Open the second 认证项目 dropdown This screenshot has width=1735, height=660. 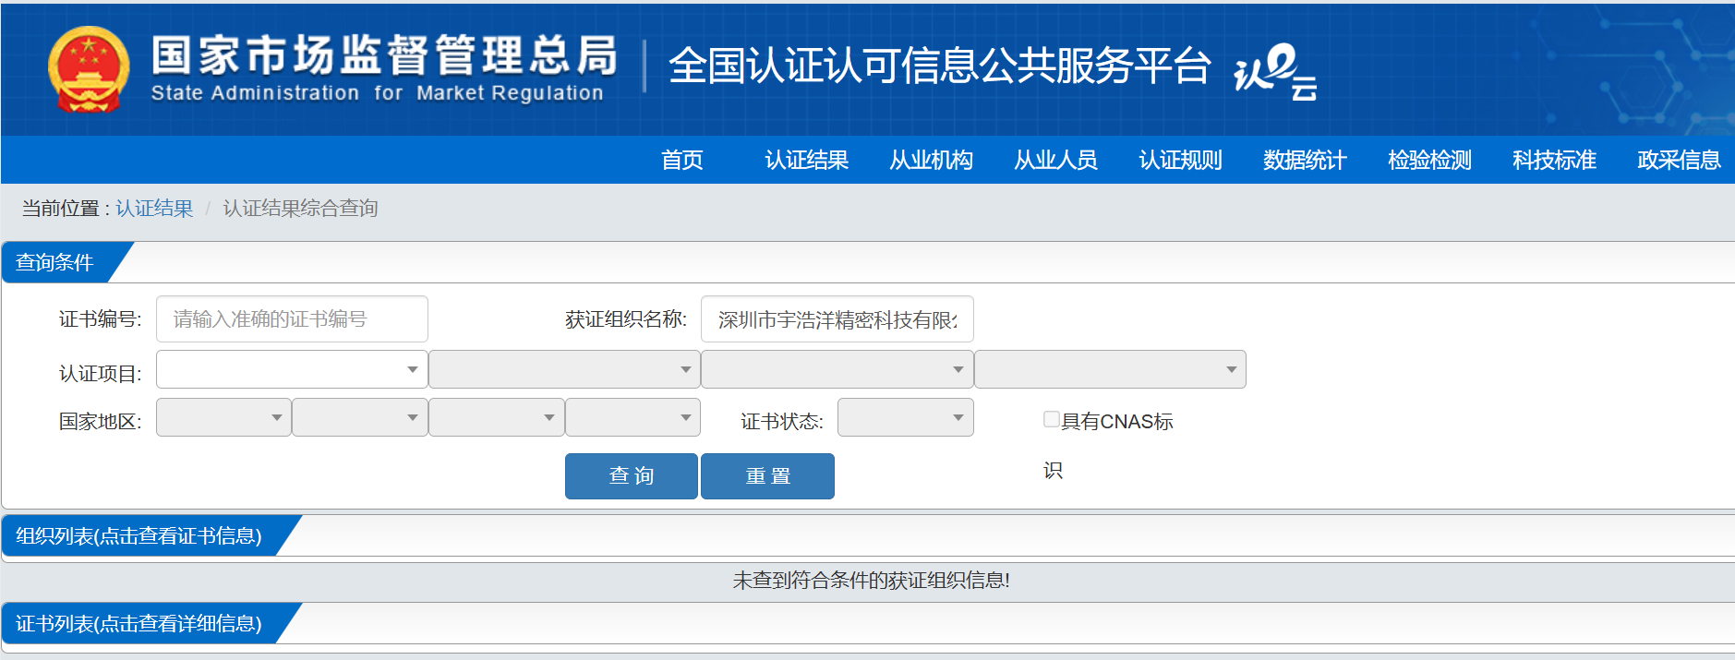[x=564, y=369]
